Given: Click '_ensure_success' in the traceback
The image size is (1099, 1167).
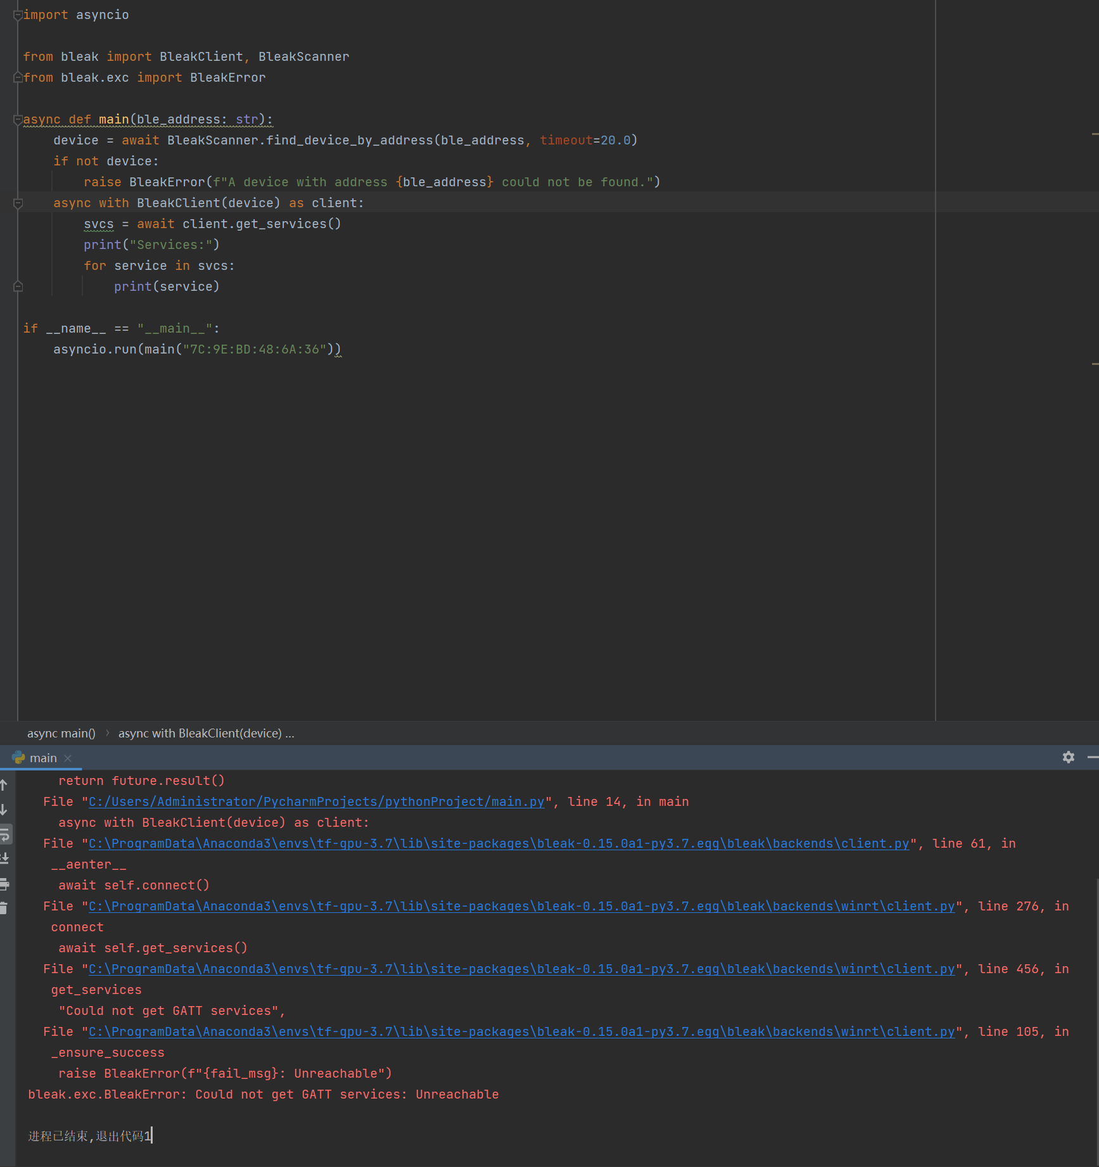Looking at the screenshot, I should [108, 1052].
